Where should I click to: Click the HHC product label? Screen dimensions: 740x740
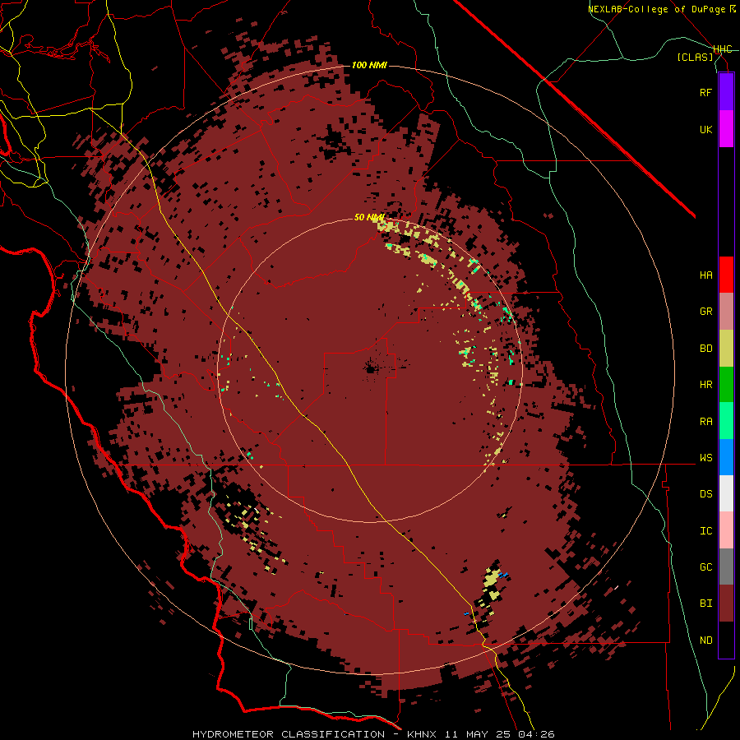click(723, 49)
